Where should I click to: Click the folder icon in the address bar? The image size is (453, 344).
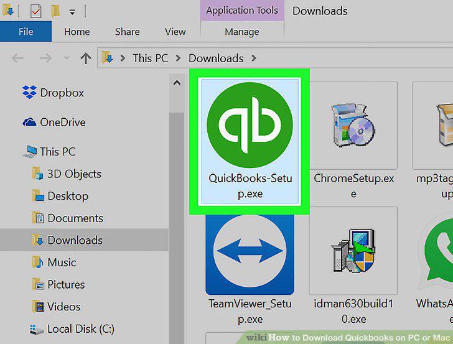(107, 57)
